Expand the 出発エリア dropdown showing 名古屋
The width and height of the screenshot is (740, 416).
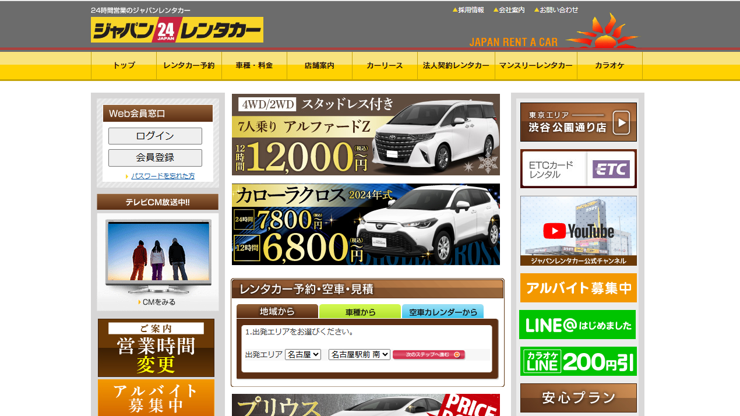point(303,354)
